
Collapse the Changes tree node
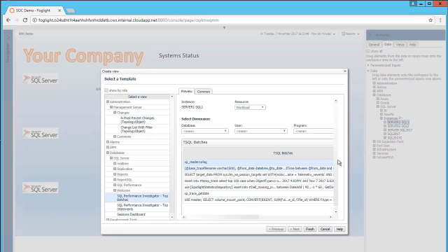(115, 113)
